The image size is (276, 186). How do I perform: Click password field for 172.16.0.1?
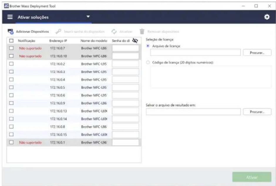click(x=125, y=142)
